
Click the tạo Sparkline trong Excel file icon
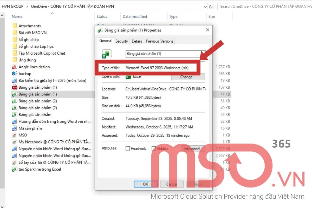tap(15, 169)
